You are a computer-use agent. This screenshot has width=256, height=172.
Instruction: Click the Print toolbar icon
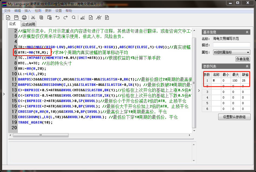[x=24, y=17]
